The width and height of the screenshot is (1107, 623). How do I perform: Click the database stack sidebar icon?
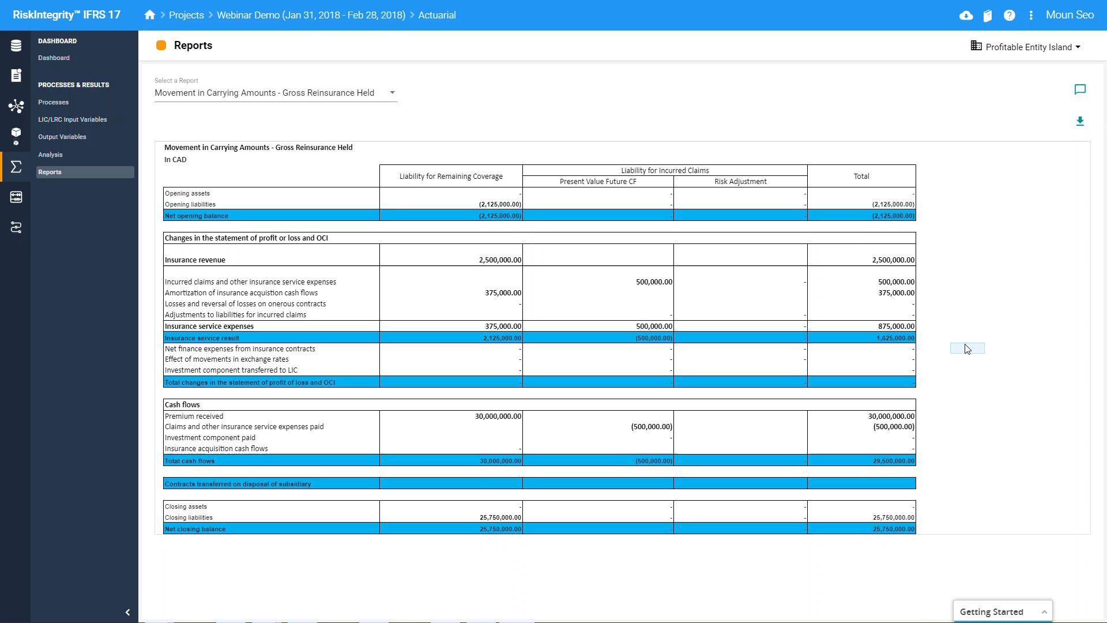[x=16, y=46]
